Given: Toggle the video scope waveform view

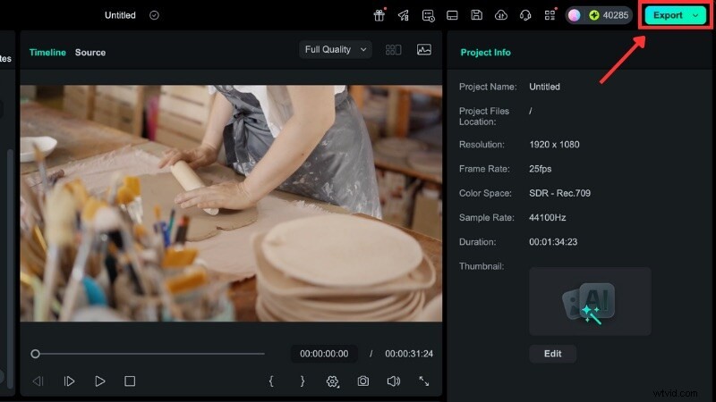Looking at the screenshot, I should point(423,50).
